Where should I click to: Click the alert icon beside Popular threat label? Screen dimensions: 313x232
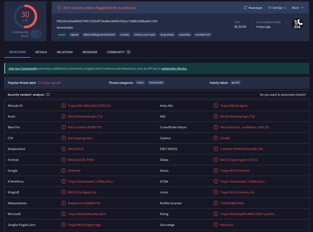[x=39, y=83]
